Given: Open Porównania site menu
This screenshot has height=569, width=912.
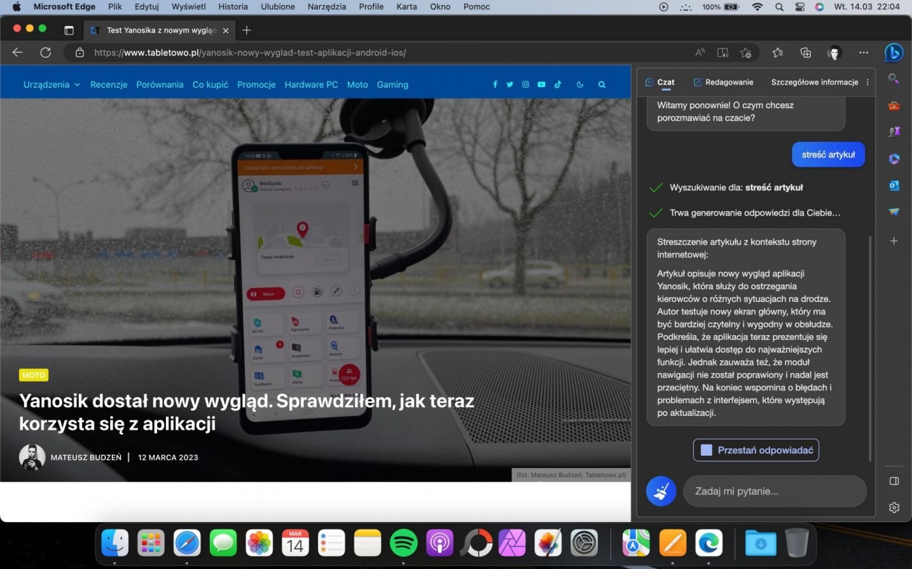Looking at the screenshot, I should [160, 85].
